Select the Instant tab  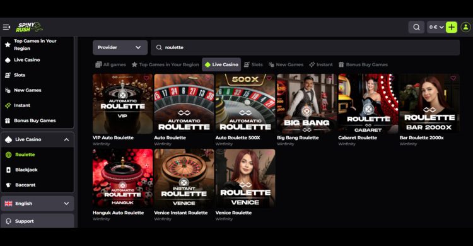click(x=321, y=64)
